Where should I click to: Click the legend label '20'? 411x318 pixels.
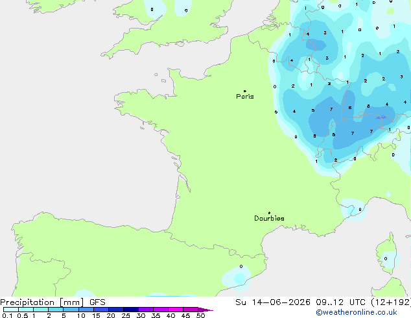tap(111, 315)
